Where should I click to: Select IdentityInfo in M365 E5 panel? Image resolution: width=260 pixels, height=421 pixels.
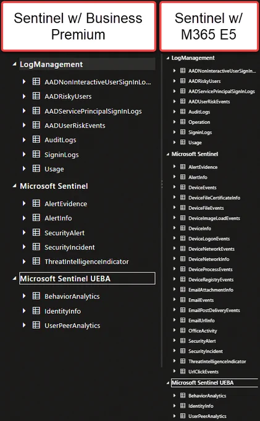click(x=201, y=406)
